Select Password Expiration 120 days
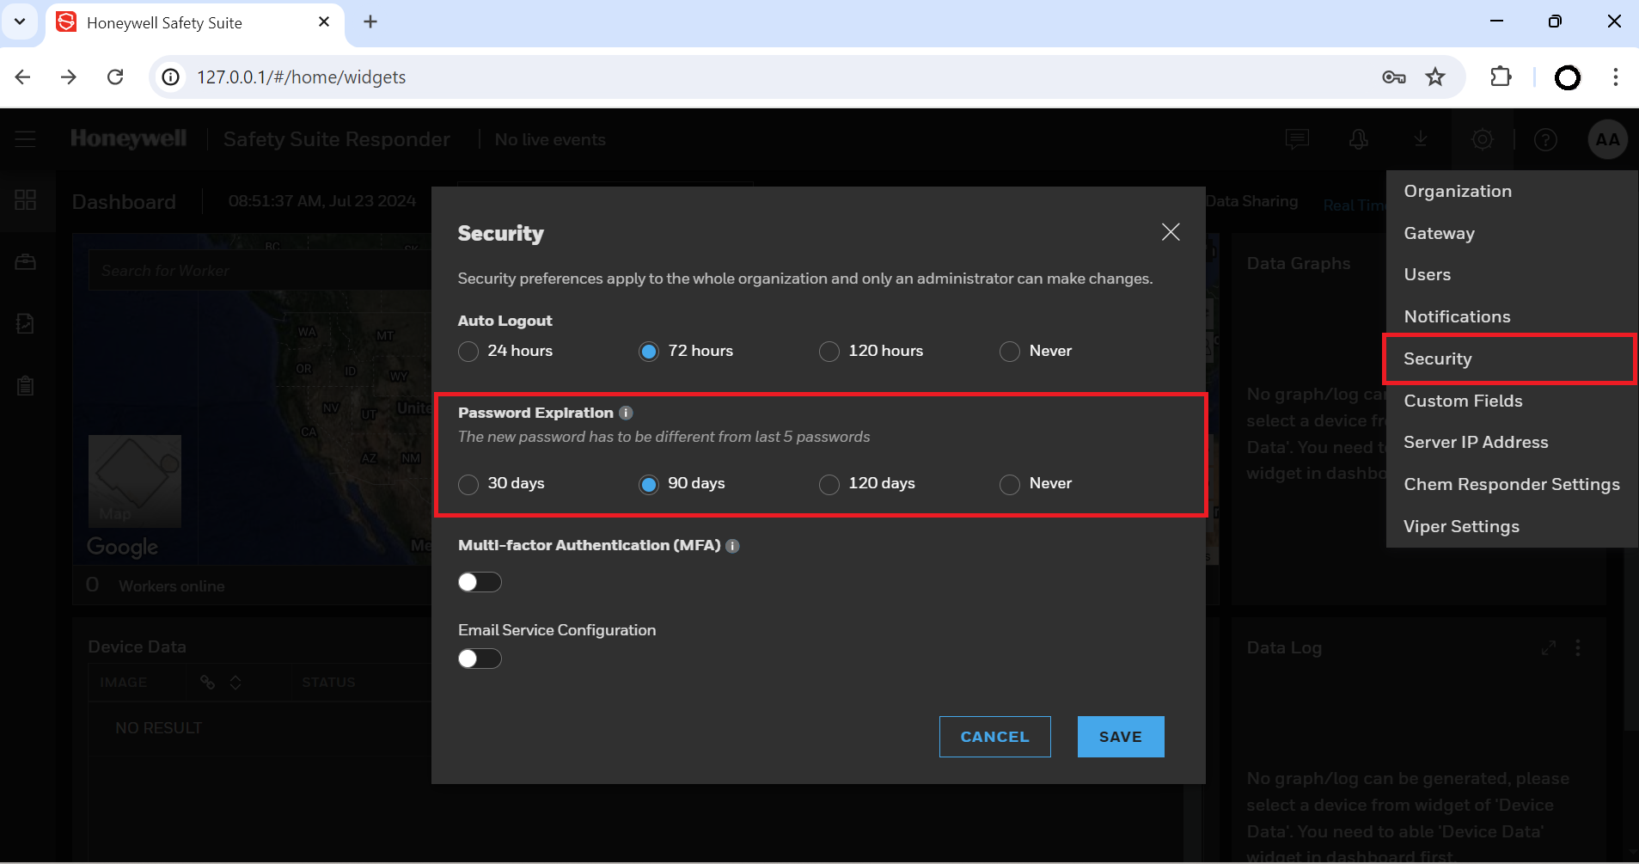 click(829, 485)
